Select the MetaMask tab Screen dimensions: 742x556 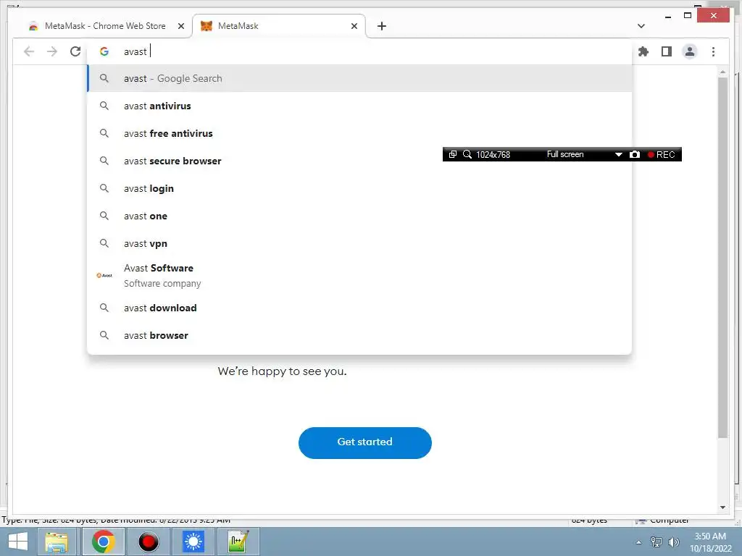(x=279, y=26)
